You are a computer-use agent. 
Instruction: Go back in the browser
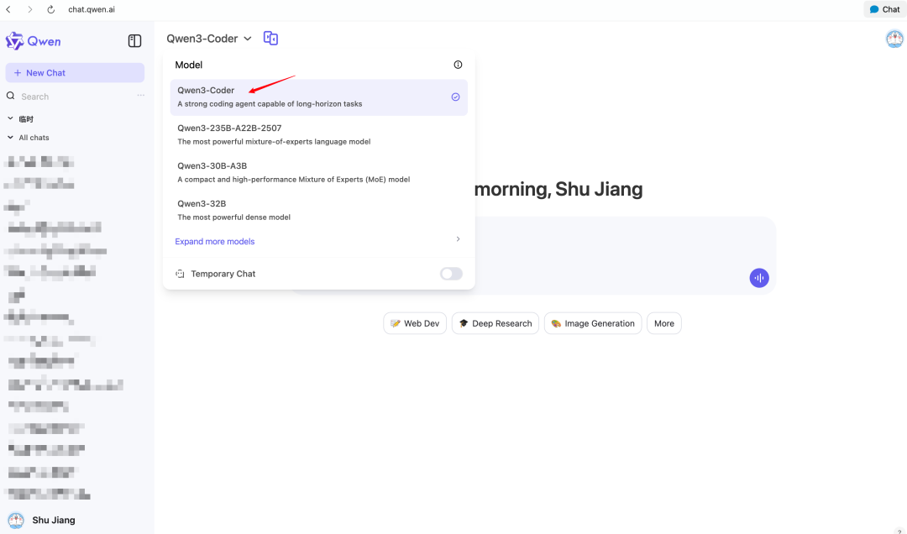point(8,9)
